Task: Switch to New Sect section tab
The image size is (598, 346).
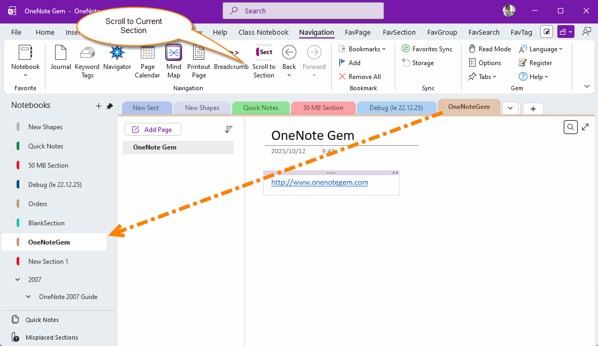Action: (x=146, y=108)
